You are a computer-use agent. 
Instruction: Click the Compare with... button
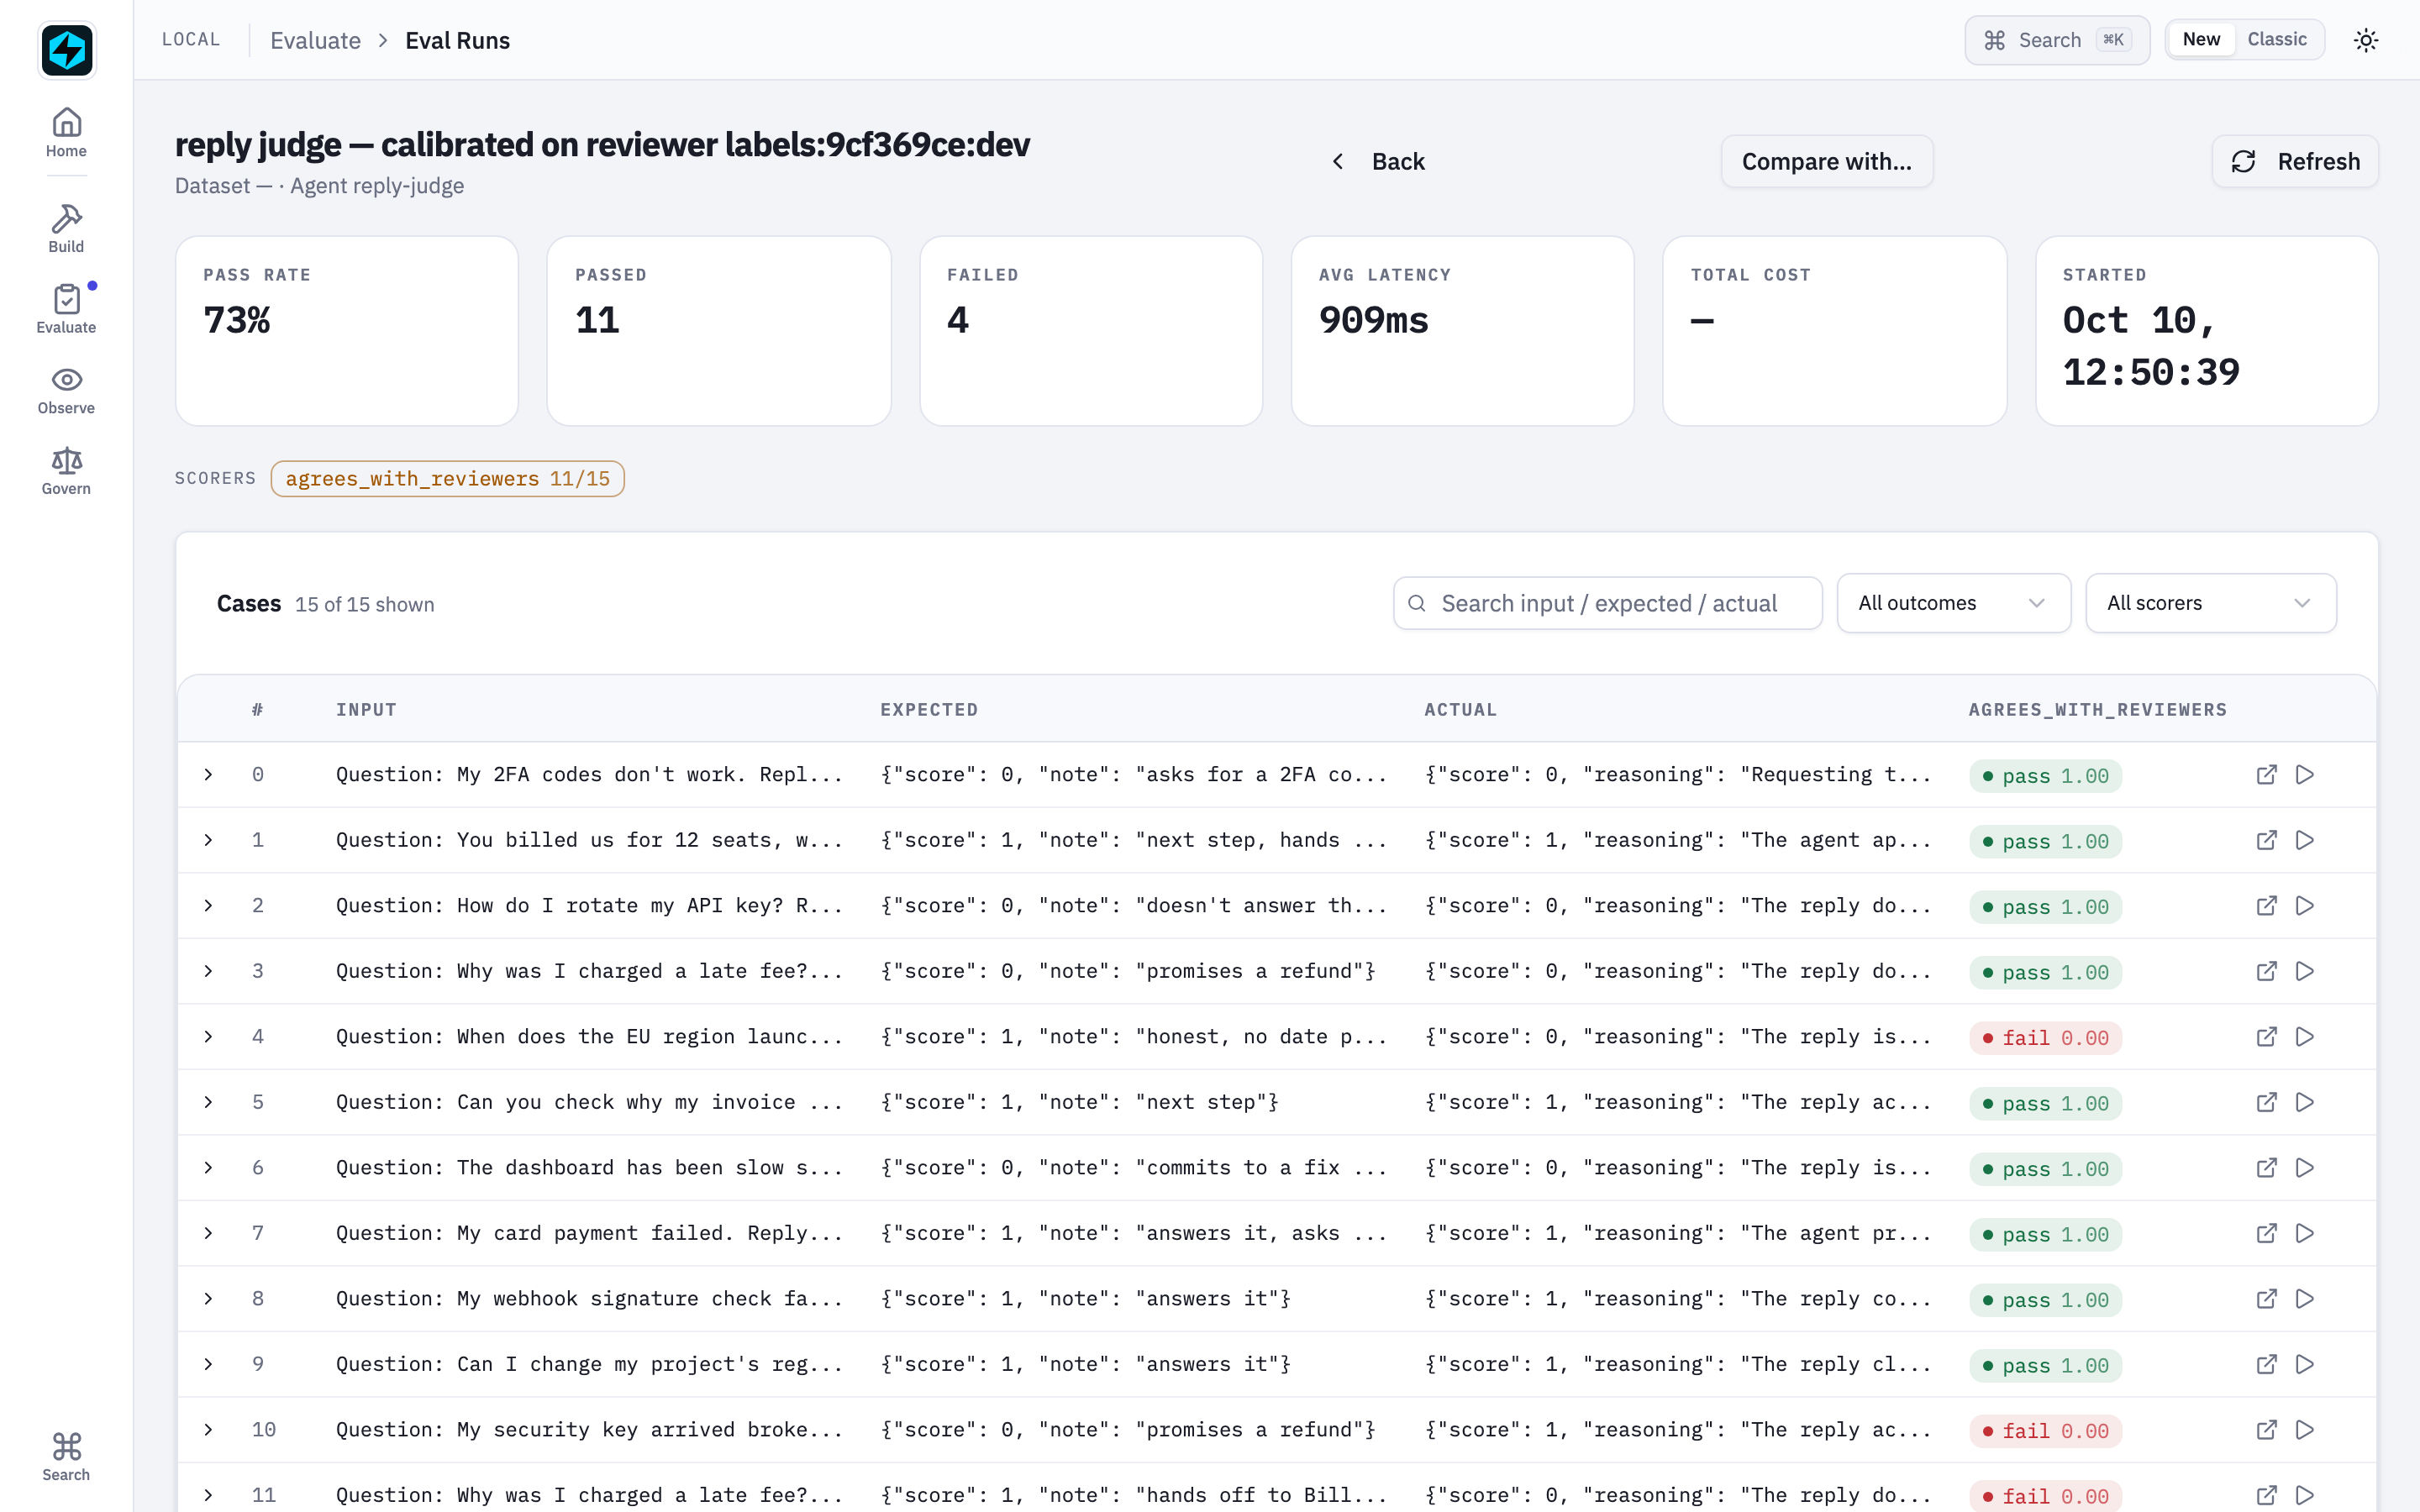[x=1826, y=161]
